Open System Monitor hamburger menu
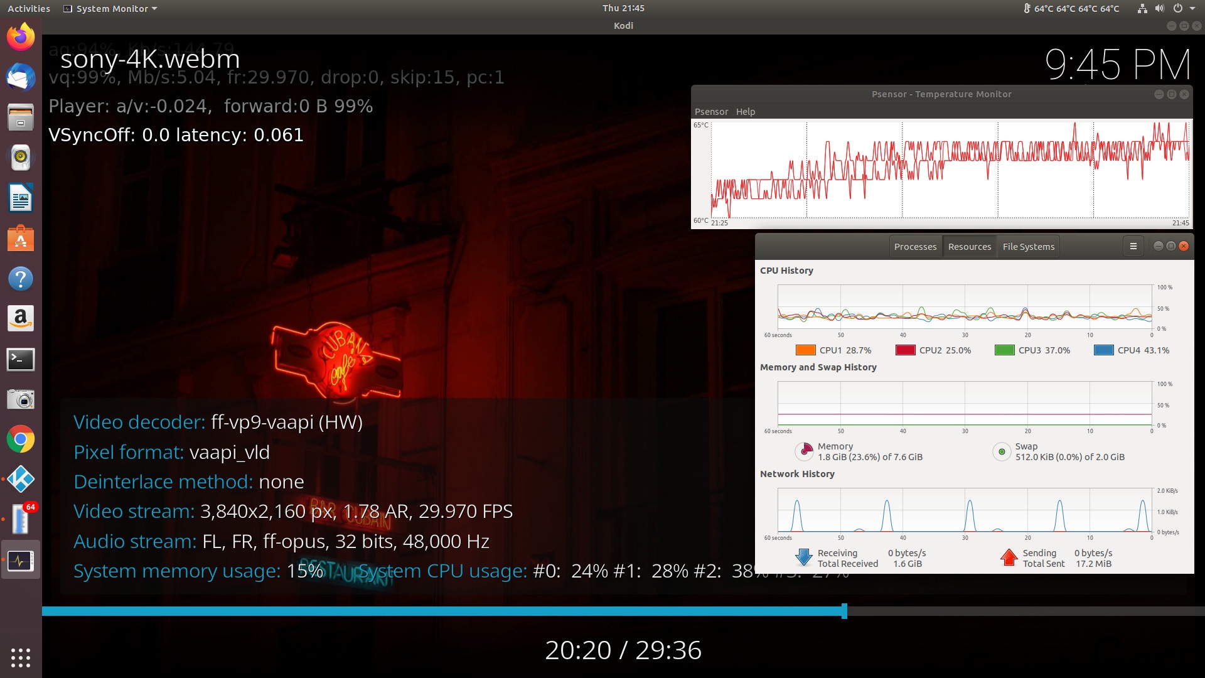Image resolution: width=1205 pixels, height=678 pixels. [x=1133, y=247]
